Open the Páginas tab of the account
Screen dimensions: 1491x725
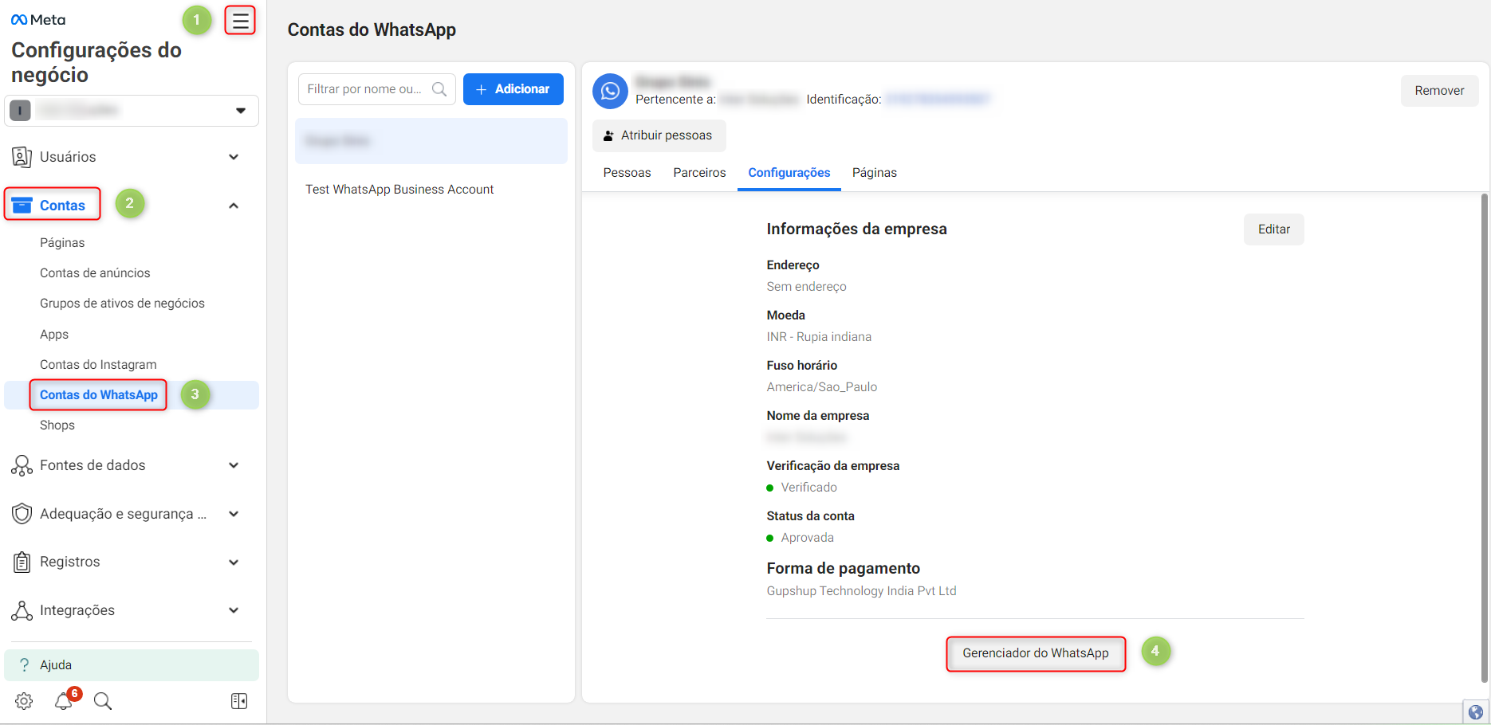coord(874,172)
